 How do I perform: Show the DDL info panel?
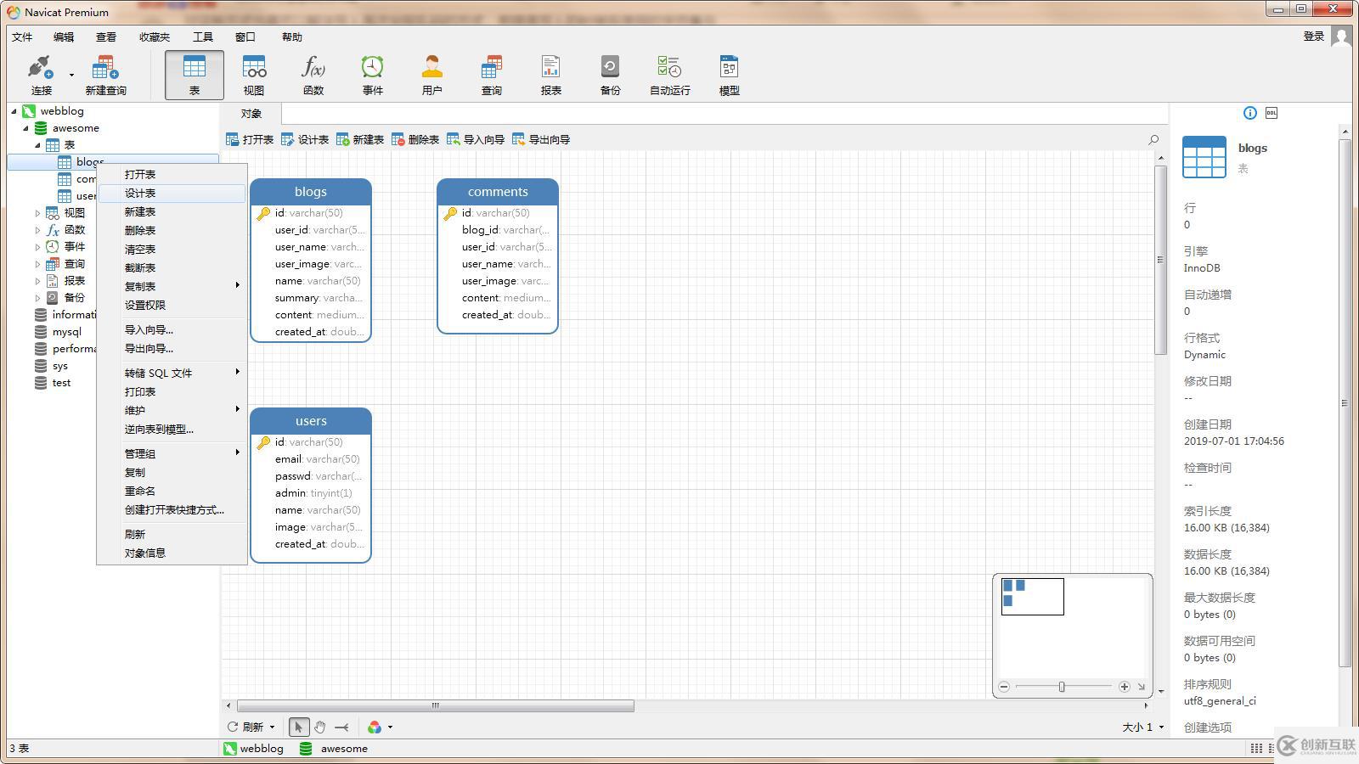(1271, 113)
